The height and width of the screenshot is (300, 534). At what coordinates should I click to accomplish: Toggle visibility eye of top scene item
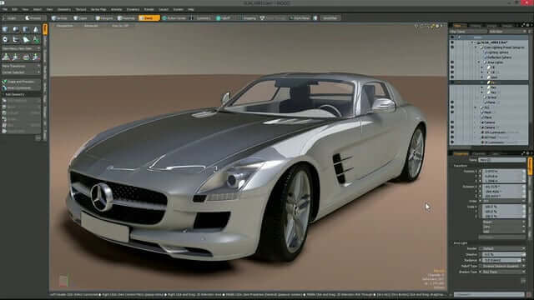click(452, 42)
